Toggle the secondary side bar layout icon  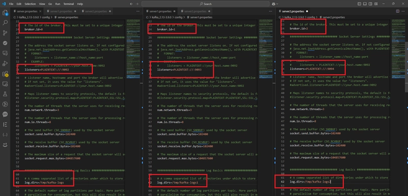pyautogui.click(x=370, y=4)
